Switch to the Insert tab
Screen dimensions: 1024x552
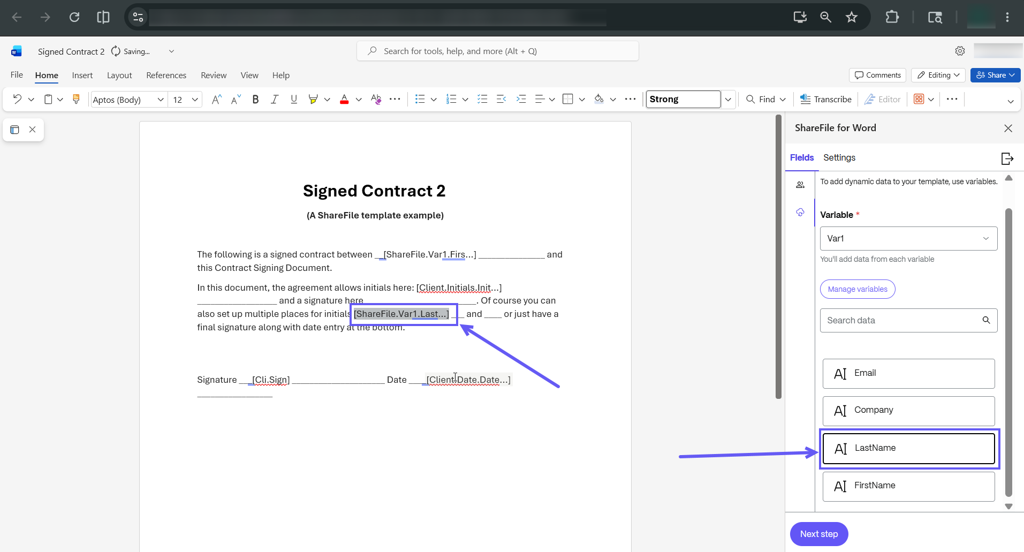click(82, 75)
